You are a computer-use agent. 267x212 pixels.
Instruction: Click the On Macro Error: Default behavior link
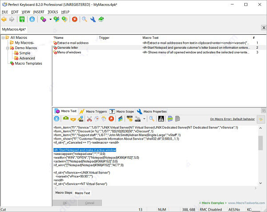tap(232, 119)
